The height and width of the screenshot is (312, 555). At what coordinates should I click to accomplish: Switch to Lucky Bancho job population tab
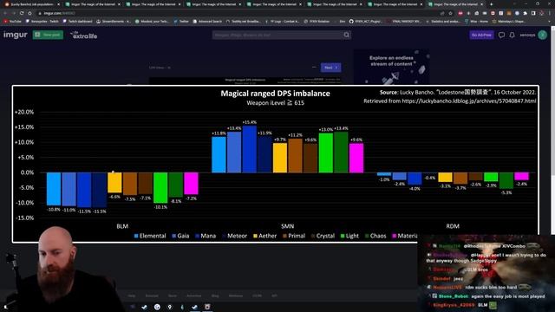point(32,4)
